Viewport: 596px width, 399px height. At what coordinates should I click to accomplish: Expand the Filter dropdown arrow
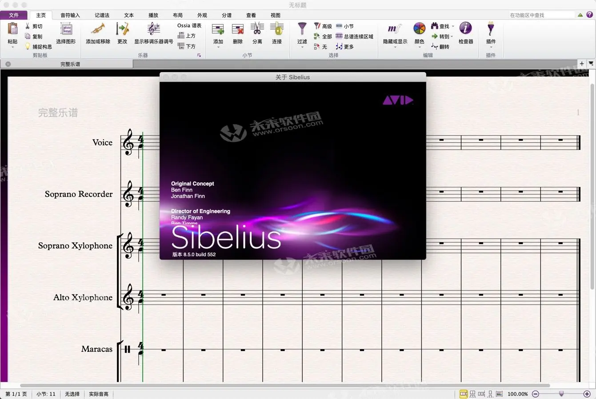tap(302, 47)
